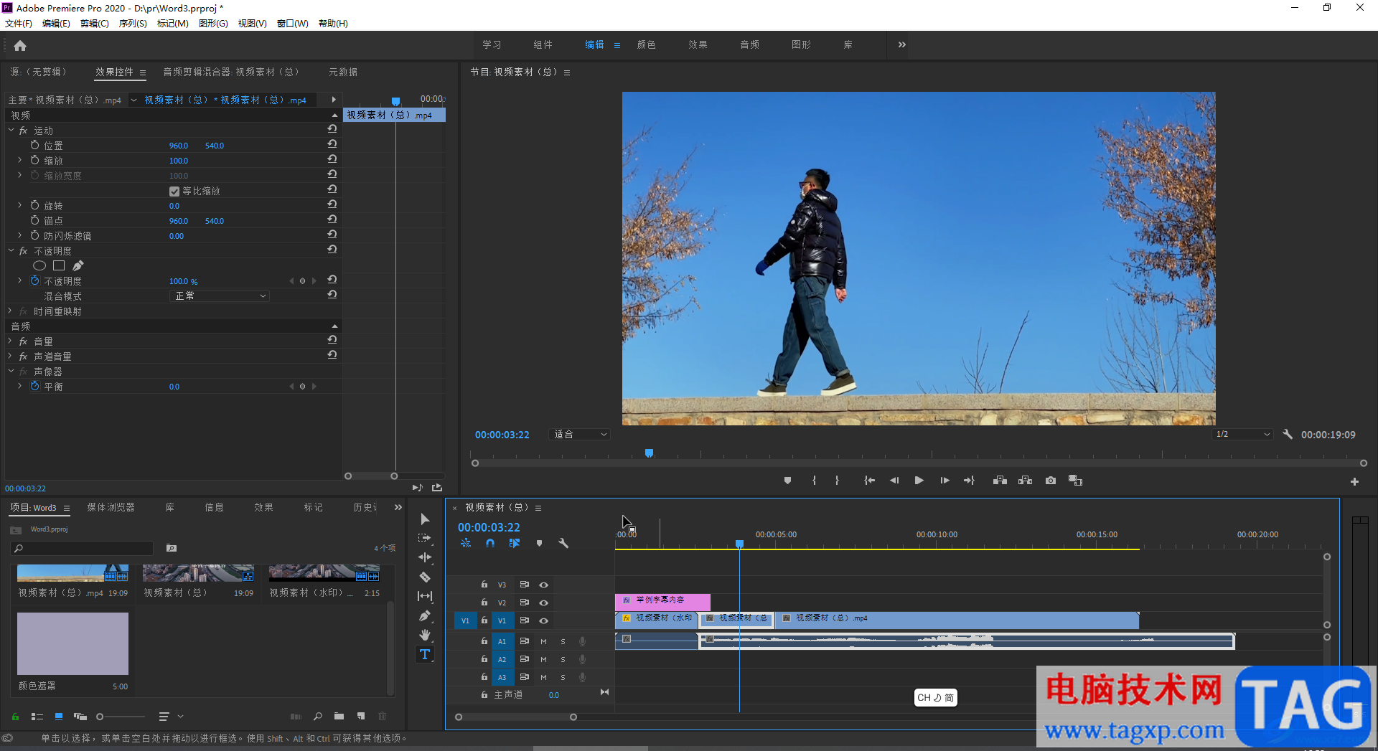Expand the 音量 audio effect
Image resolution: width=1378 pixels, height=751 pixels.
pyautogui.click(x=11, y=341)
